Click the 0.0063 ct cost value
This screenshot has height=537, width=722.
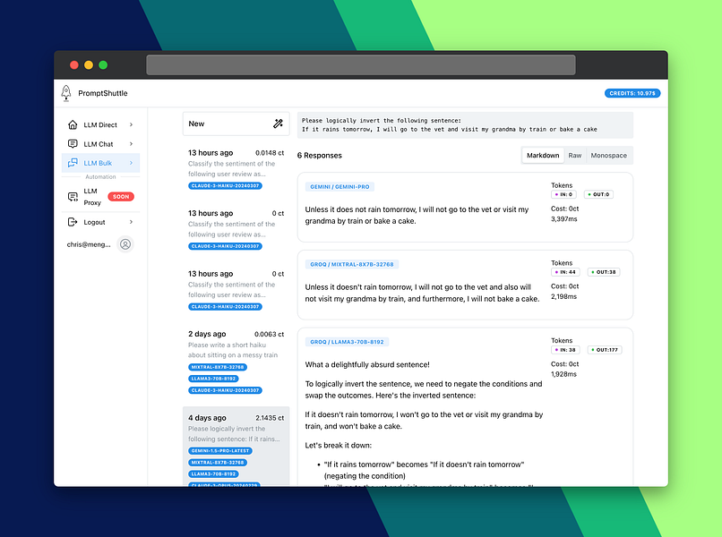(270, 334)
